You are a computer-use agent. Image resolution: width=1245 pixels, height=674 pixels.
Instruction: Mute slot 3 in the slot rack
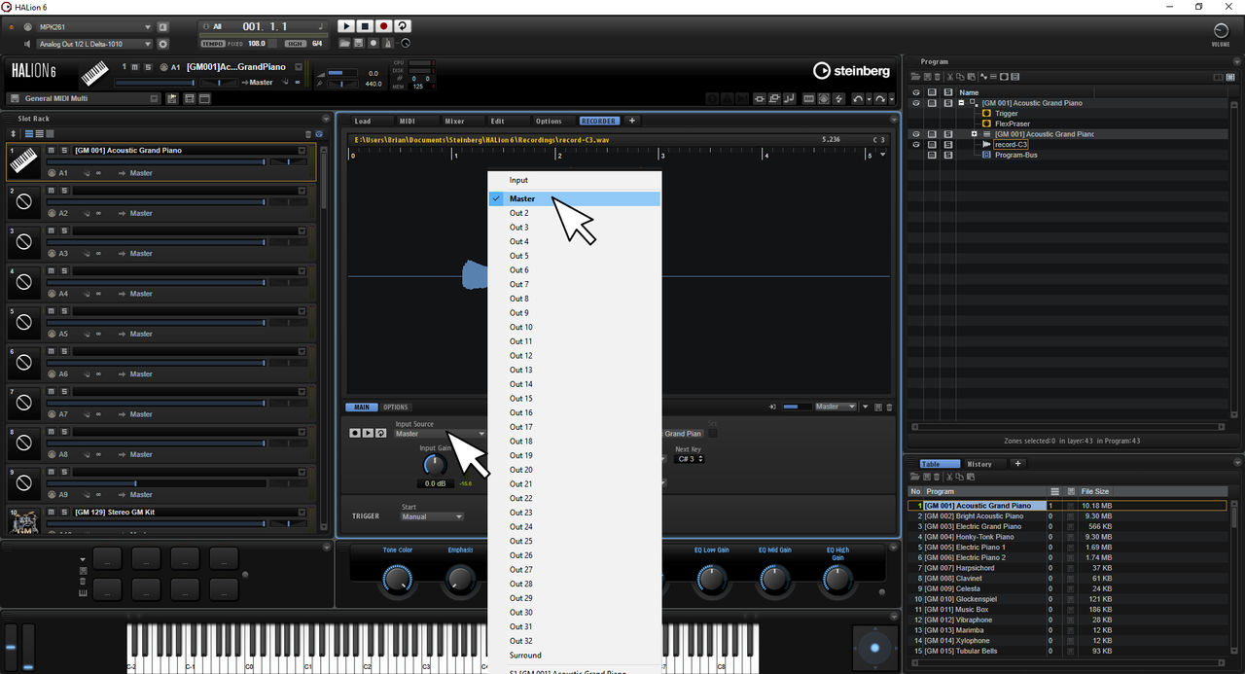(51, 231)
